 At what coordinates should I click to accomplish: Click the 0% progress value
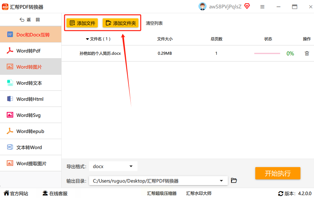(x=290, y=53)
